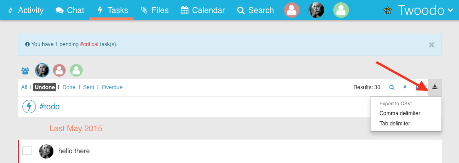Click the green user avatar in header
The height and width of the screenshot is (163, 459).
[341, 10]
